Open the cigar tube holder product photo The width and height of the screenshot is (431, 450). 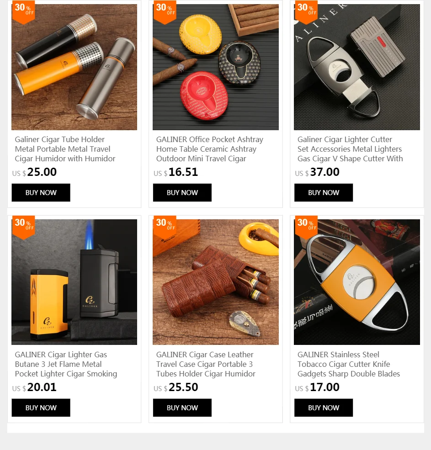coord(74,67)
